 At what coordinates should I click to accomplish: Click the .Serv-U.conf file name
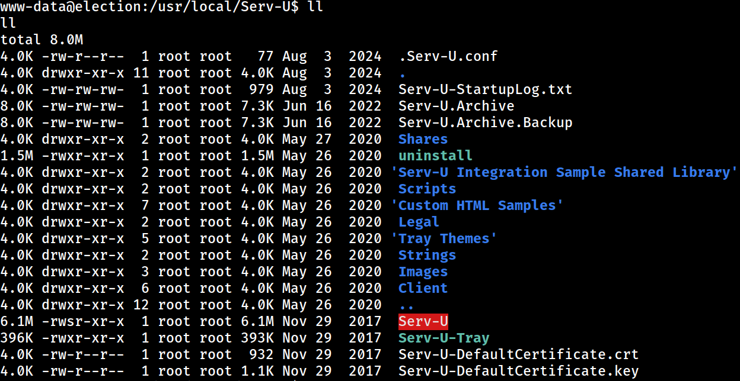[x=448, y=56]
